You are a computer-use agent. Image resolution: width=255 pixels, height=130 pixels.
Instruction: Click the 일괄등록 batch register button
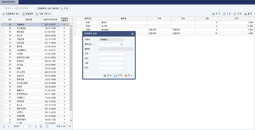coord(28,14)
